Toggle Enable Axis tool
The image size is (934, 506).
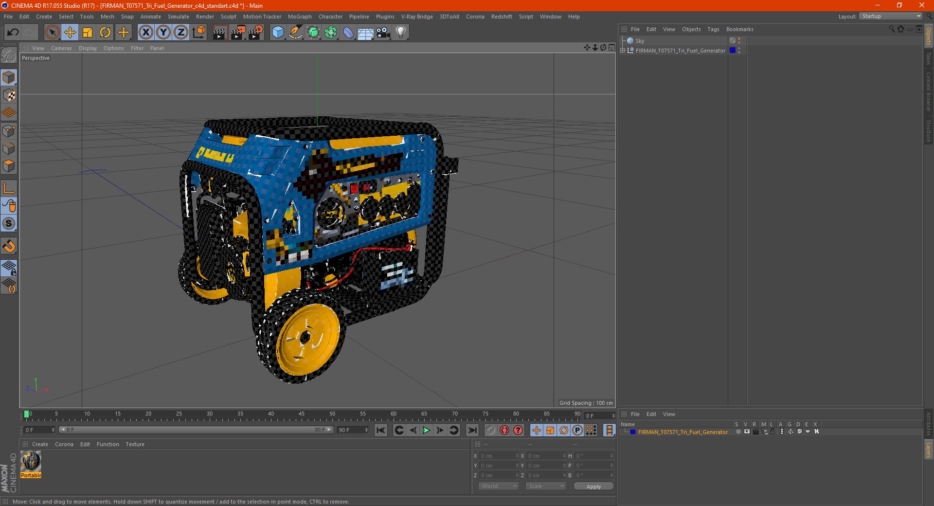(9, 188)
